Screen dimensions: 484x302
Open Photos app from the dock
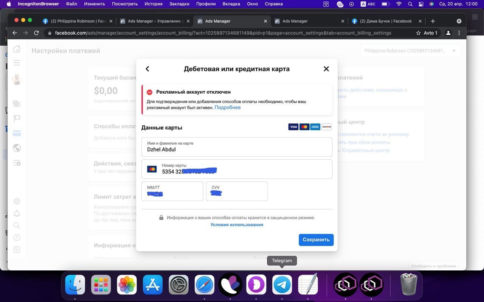tap(127, 284)
